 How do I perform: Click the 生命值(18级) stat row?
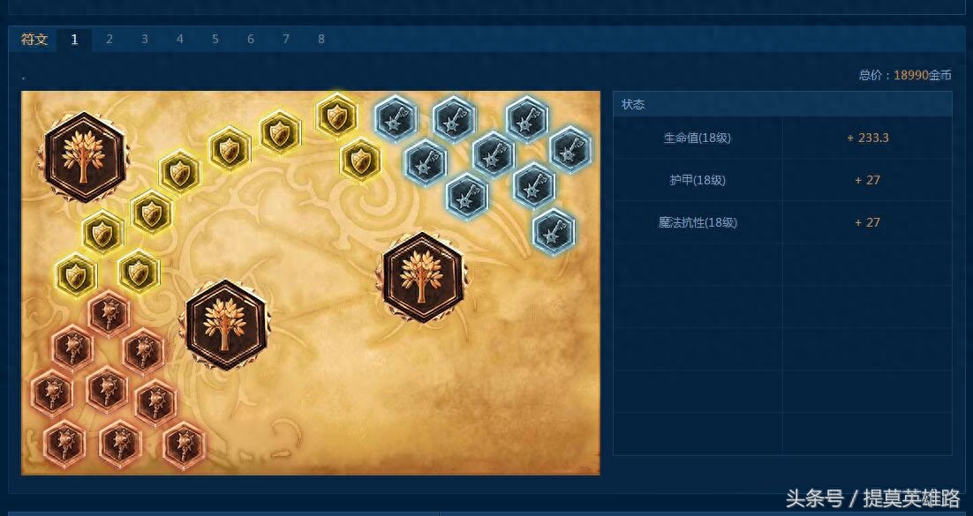[782, 138]
